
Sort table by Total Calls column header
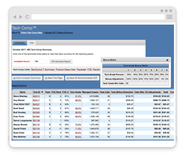click(105, 92)
